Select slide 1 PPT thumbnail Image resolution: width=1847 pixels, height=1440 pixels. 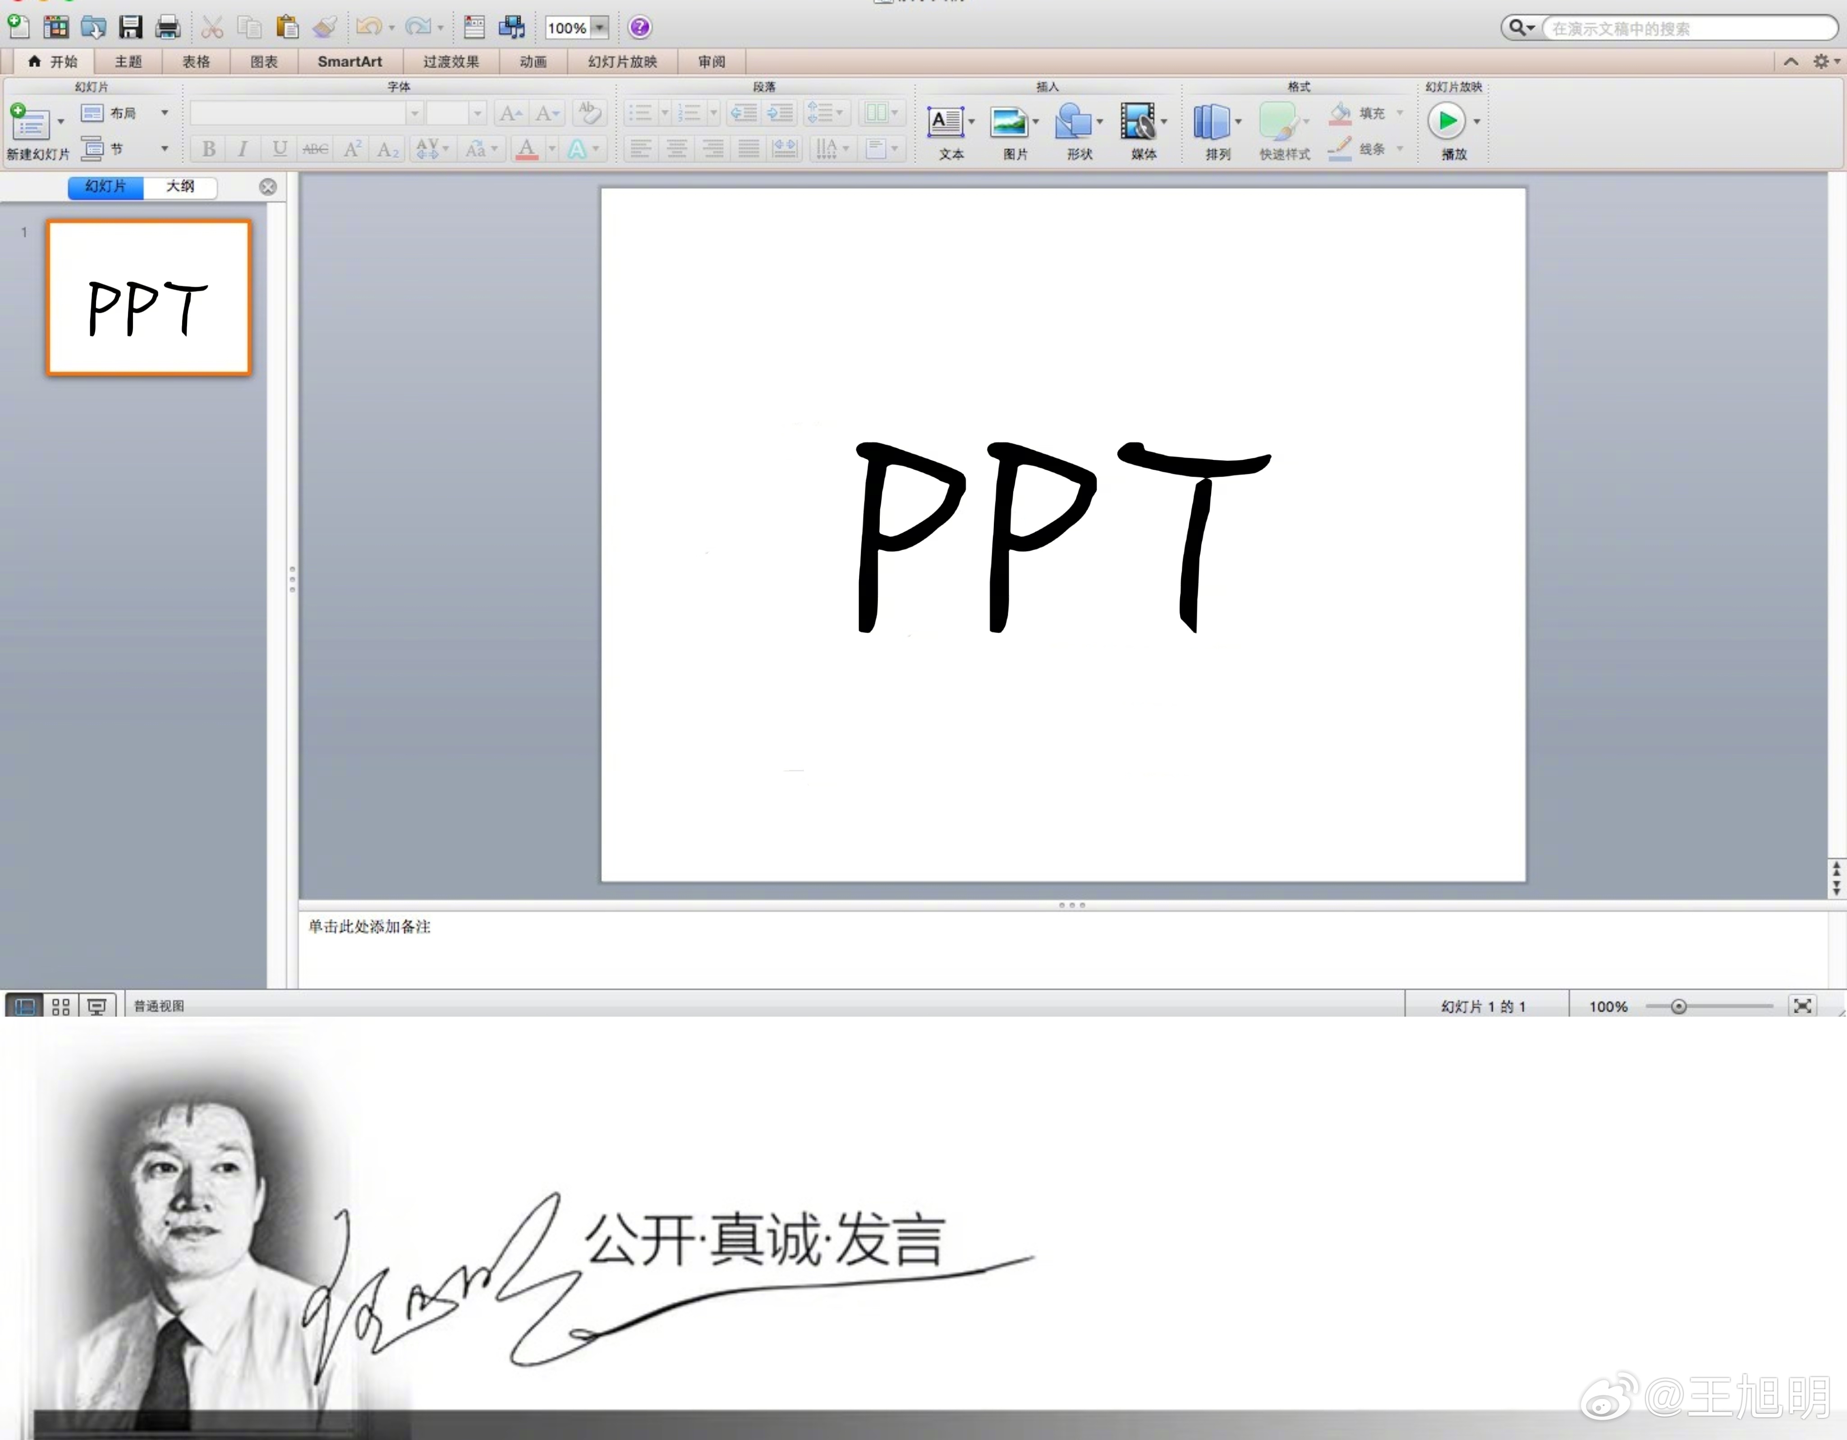point(149,298)
